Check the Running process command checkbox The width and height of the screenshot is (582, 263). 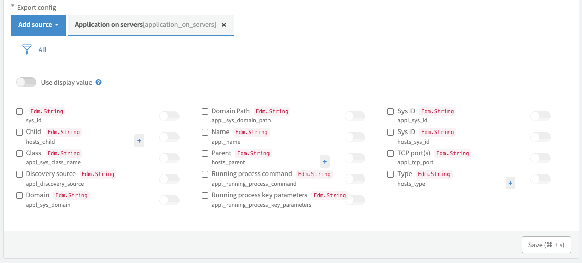(x=205, y=174)
